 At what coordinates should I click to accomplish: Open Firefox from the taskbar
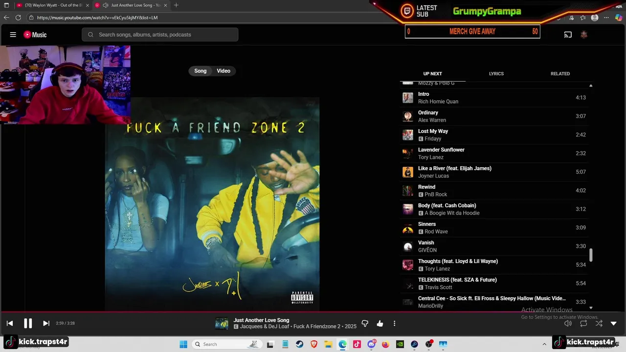point(385,344)
